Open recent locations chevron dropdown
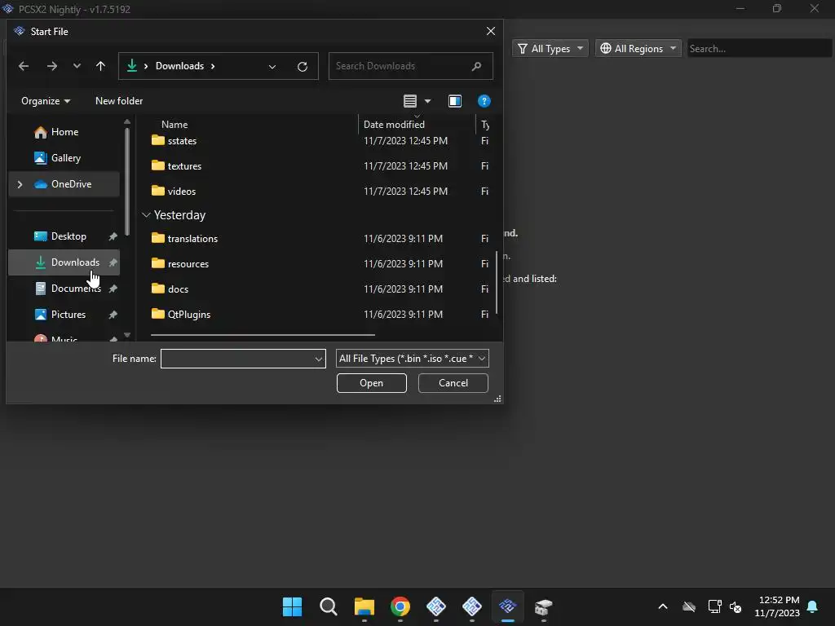This screenshot has height=626, width=835. [x=77, y=66]
